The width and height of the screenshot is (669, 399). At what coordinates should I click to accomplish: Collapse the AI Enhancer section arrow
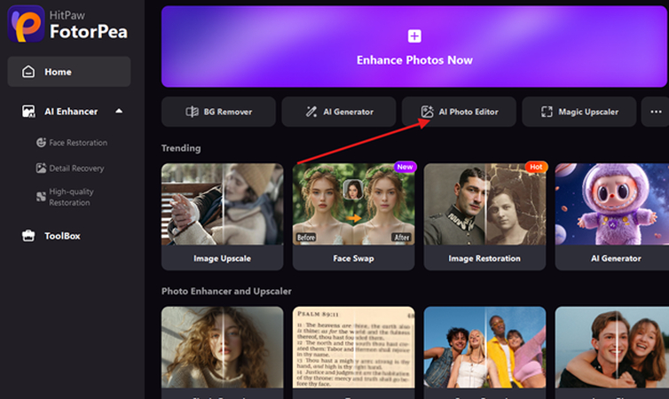(119, 112)
